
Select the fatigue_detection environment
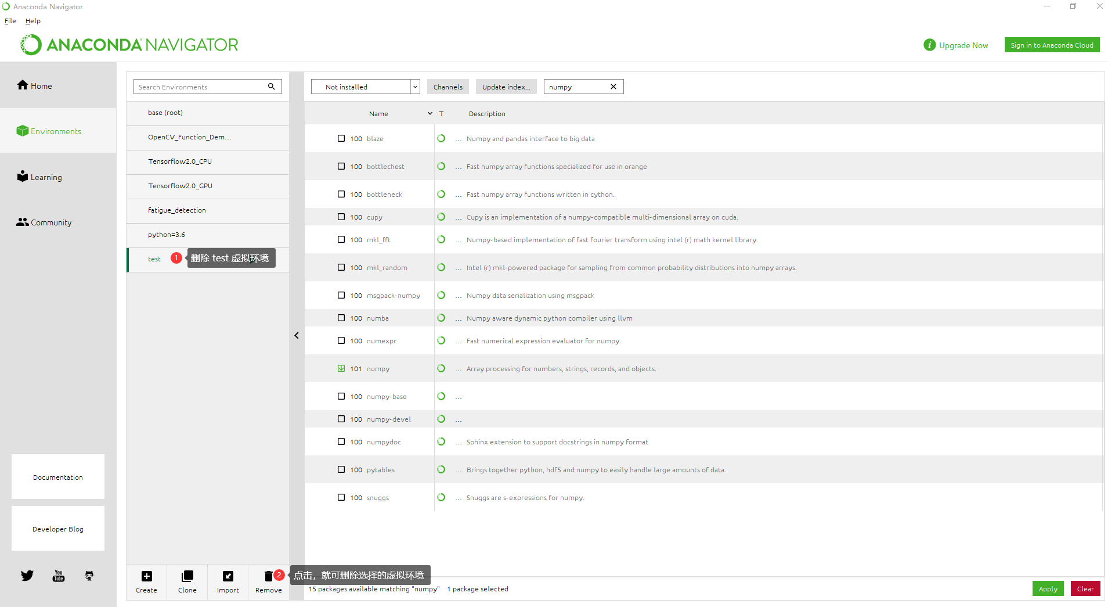pos(208,210)
